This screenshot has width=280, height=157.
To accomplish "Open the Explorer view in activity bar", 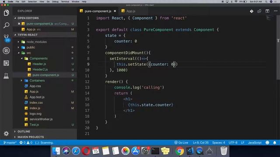I will [6, 13].
